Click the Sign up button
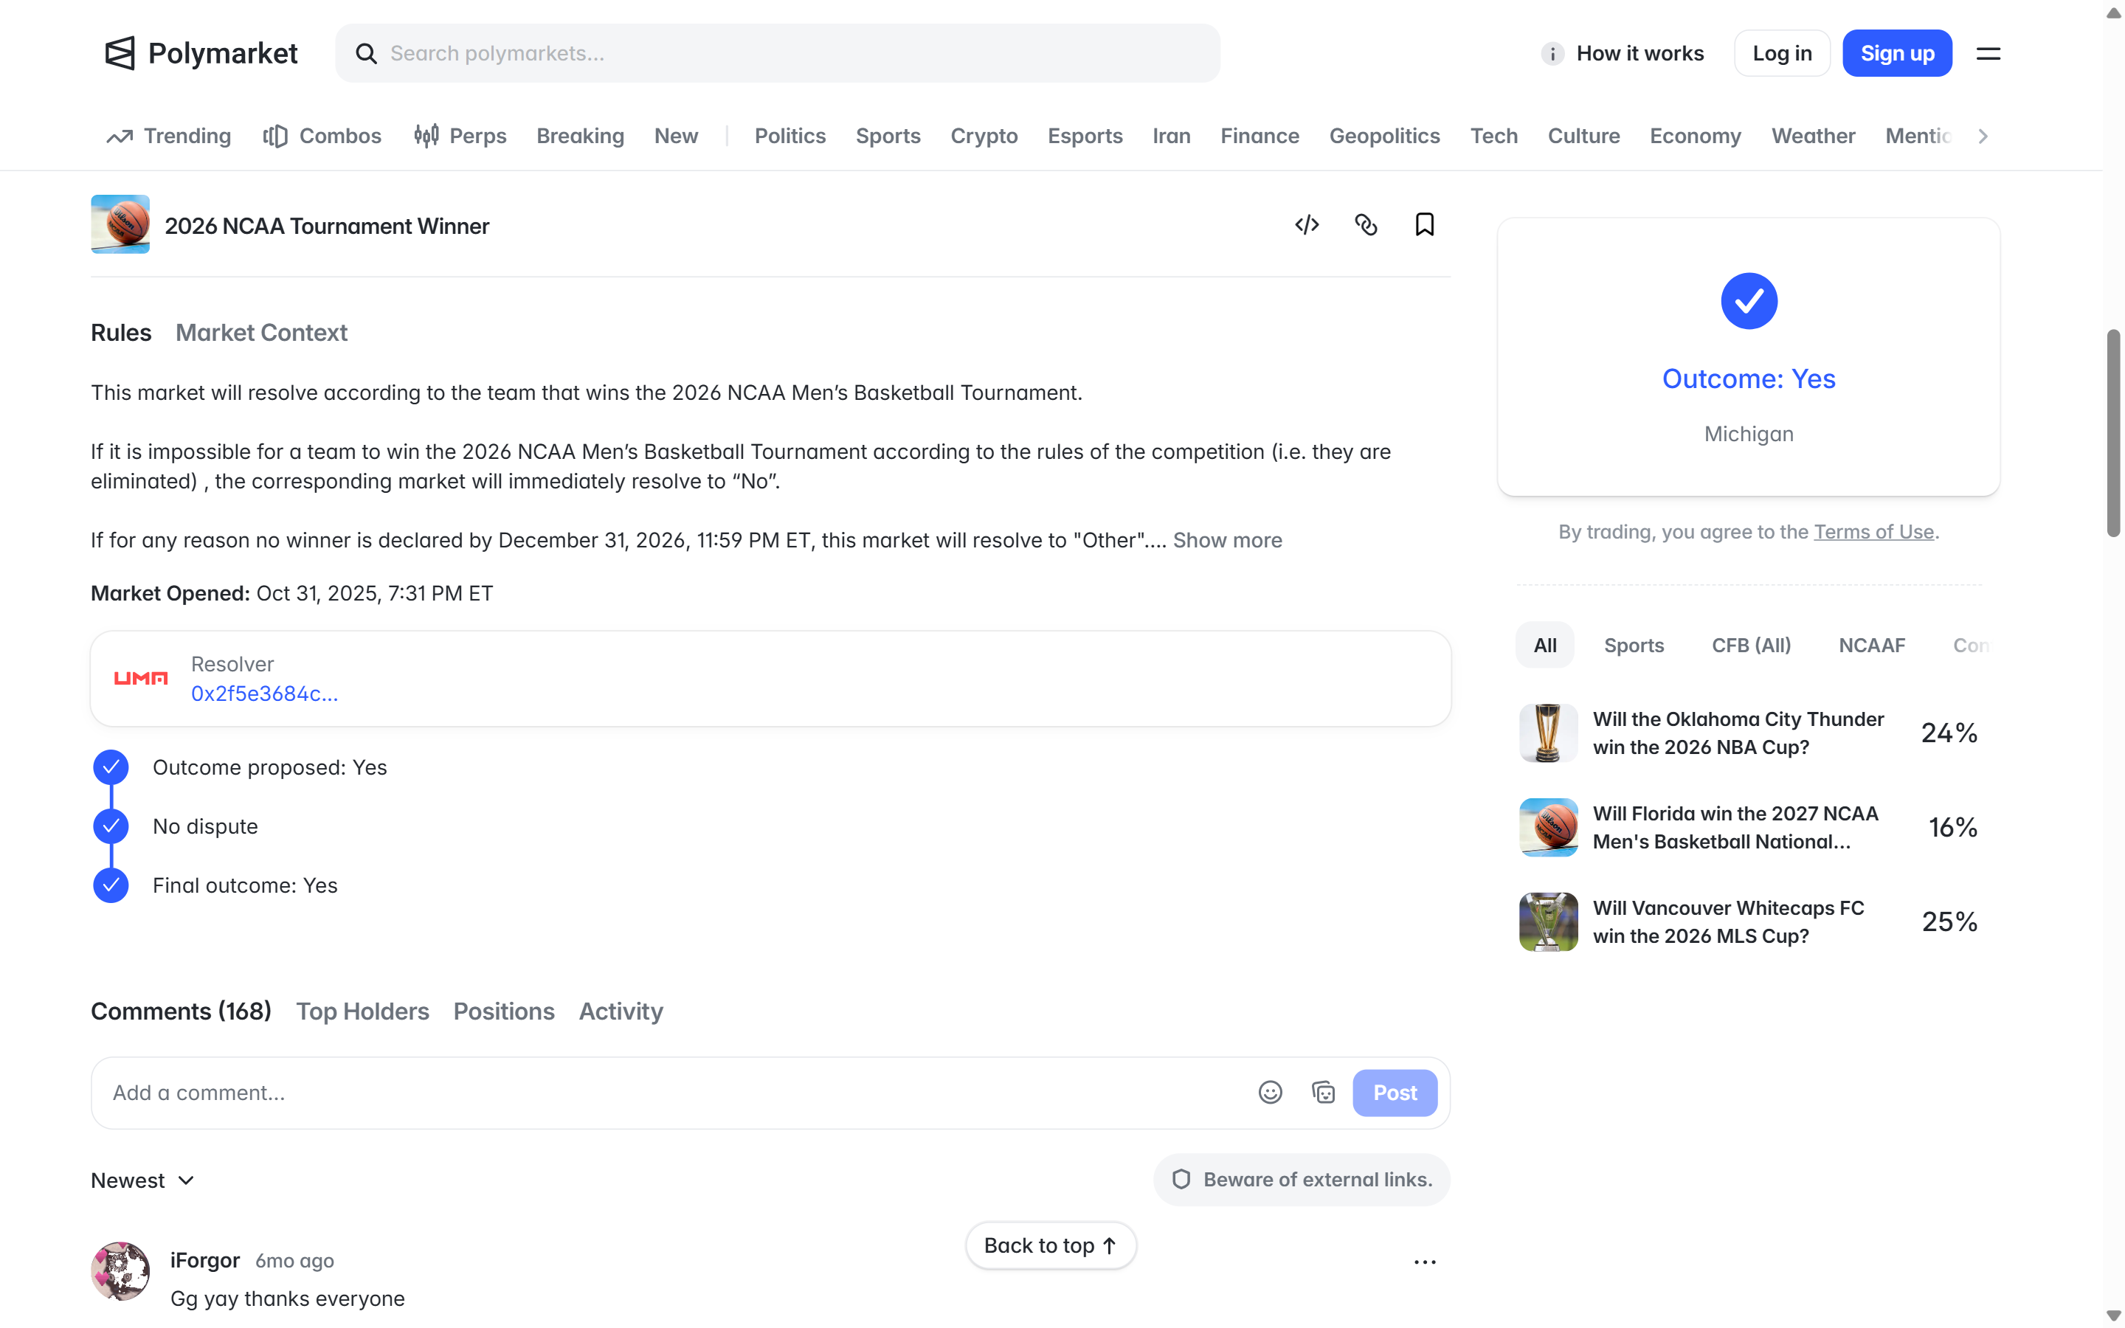2125x1328 pixels. [1897, 54]
